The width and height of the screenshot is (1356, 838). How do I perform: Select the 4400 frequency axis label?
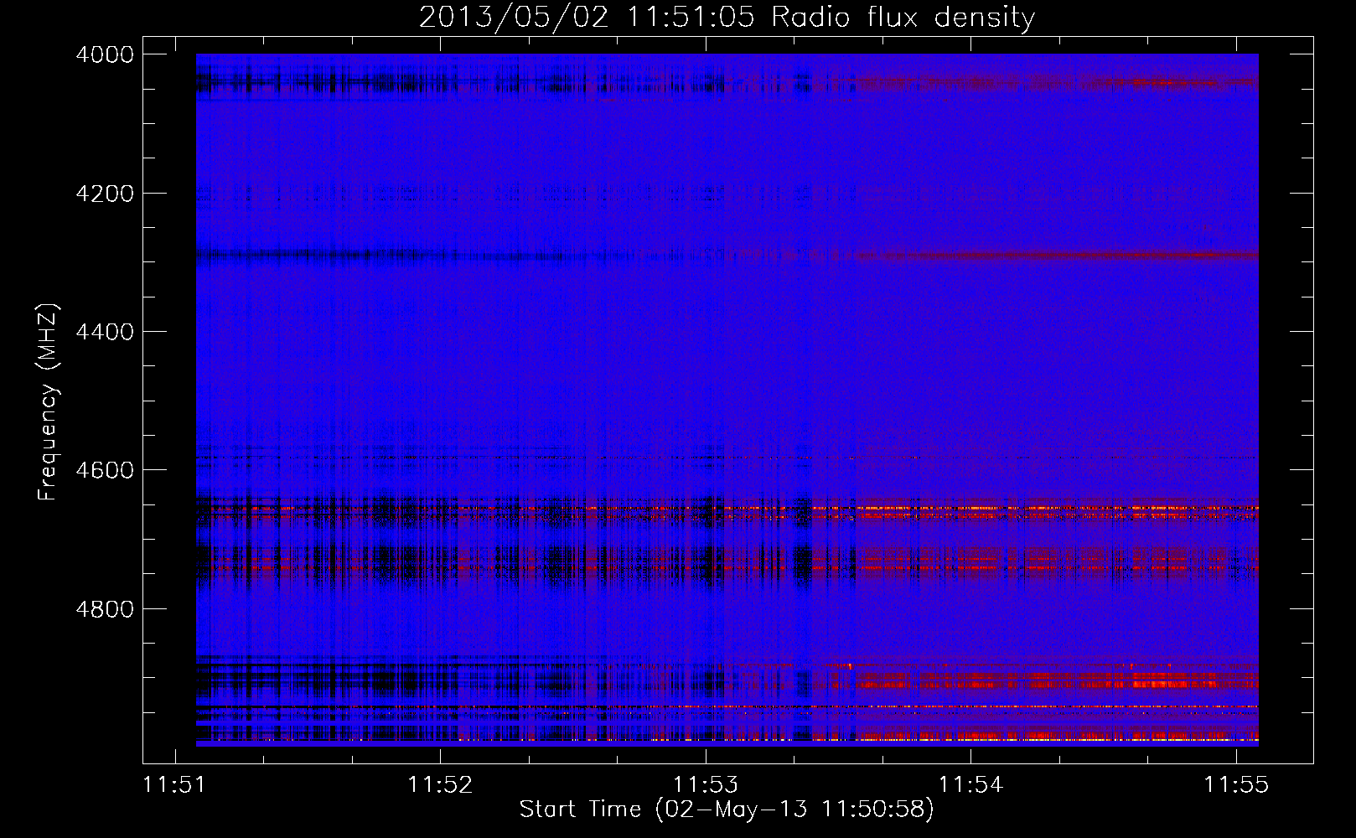(x=105, y=332)
